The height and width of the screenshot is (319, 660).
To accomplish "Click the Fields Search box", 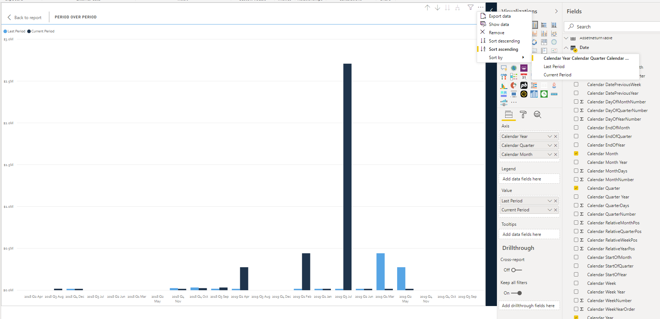I will coord(612,27).
